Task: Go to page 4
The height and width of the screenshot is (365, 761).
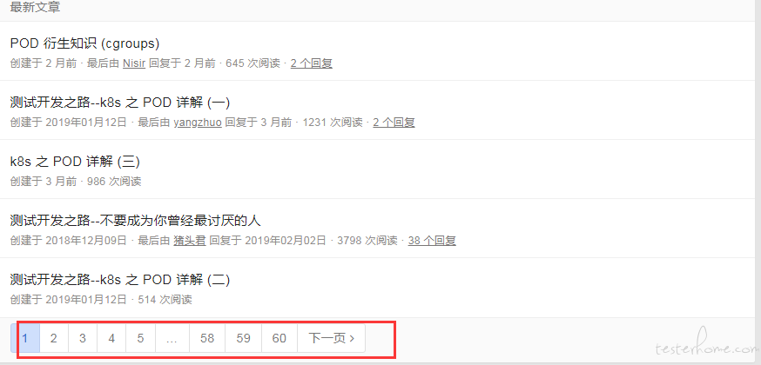Action: pyautogui.click(x=111, y=338)
